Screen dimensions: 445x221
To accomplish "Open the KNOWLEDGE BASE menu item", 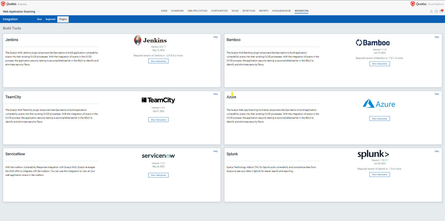I will tap(281, 11).
